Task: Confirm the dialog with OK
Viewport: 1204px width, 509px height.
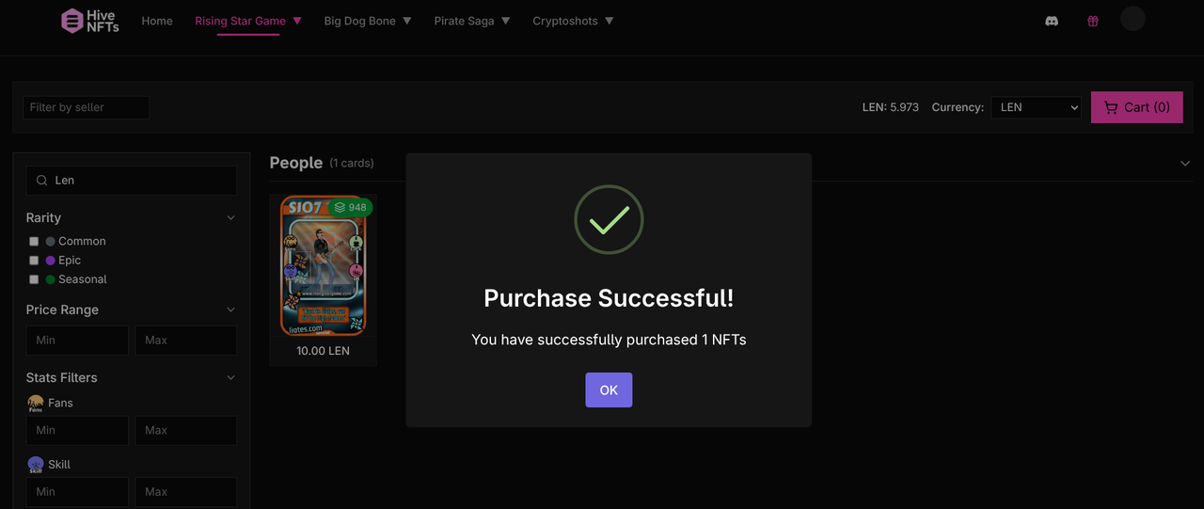Action: 609,390
